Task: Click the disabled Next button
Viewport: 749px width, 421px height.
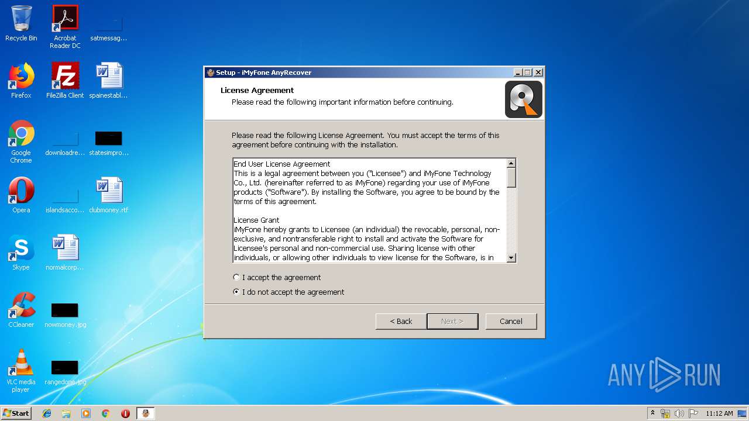Action: click(452, 322)
